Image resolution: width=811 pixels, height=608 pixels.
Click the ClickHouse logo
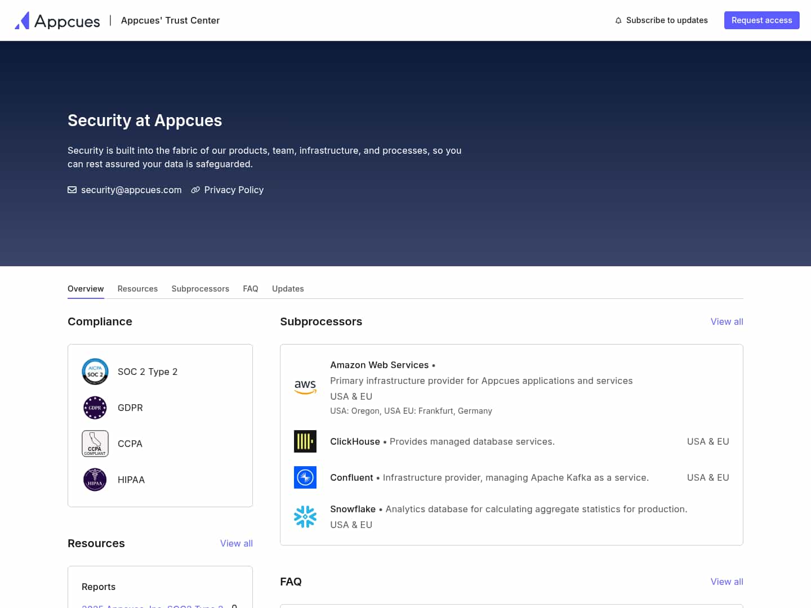(x=305, y=441)
